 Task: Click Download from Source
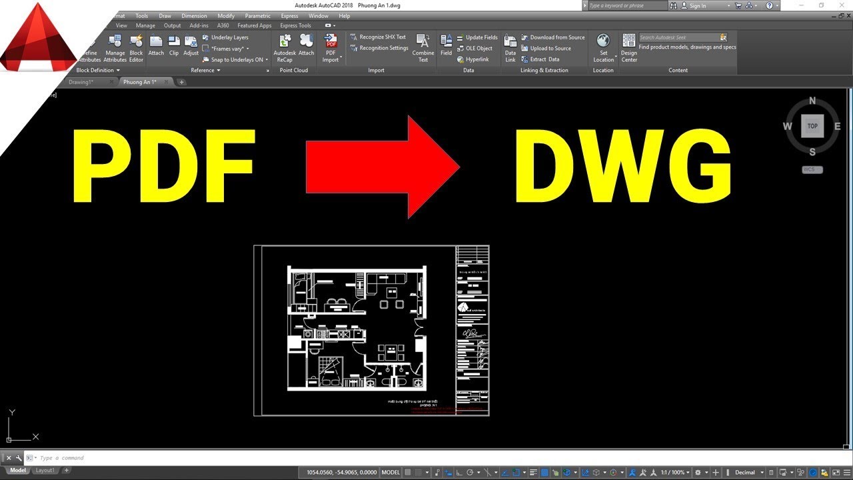click(552, 37)
